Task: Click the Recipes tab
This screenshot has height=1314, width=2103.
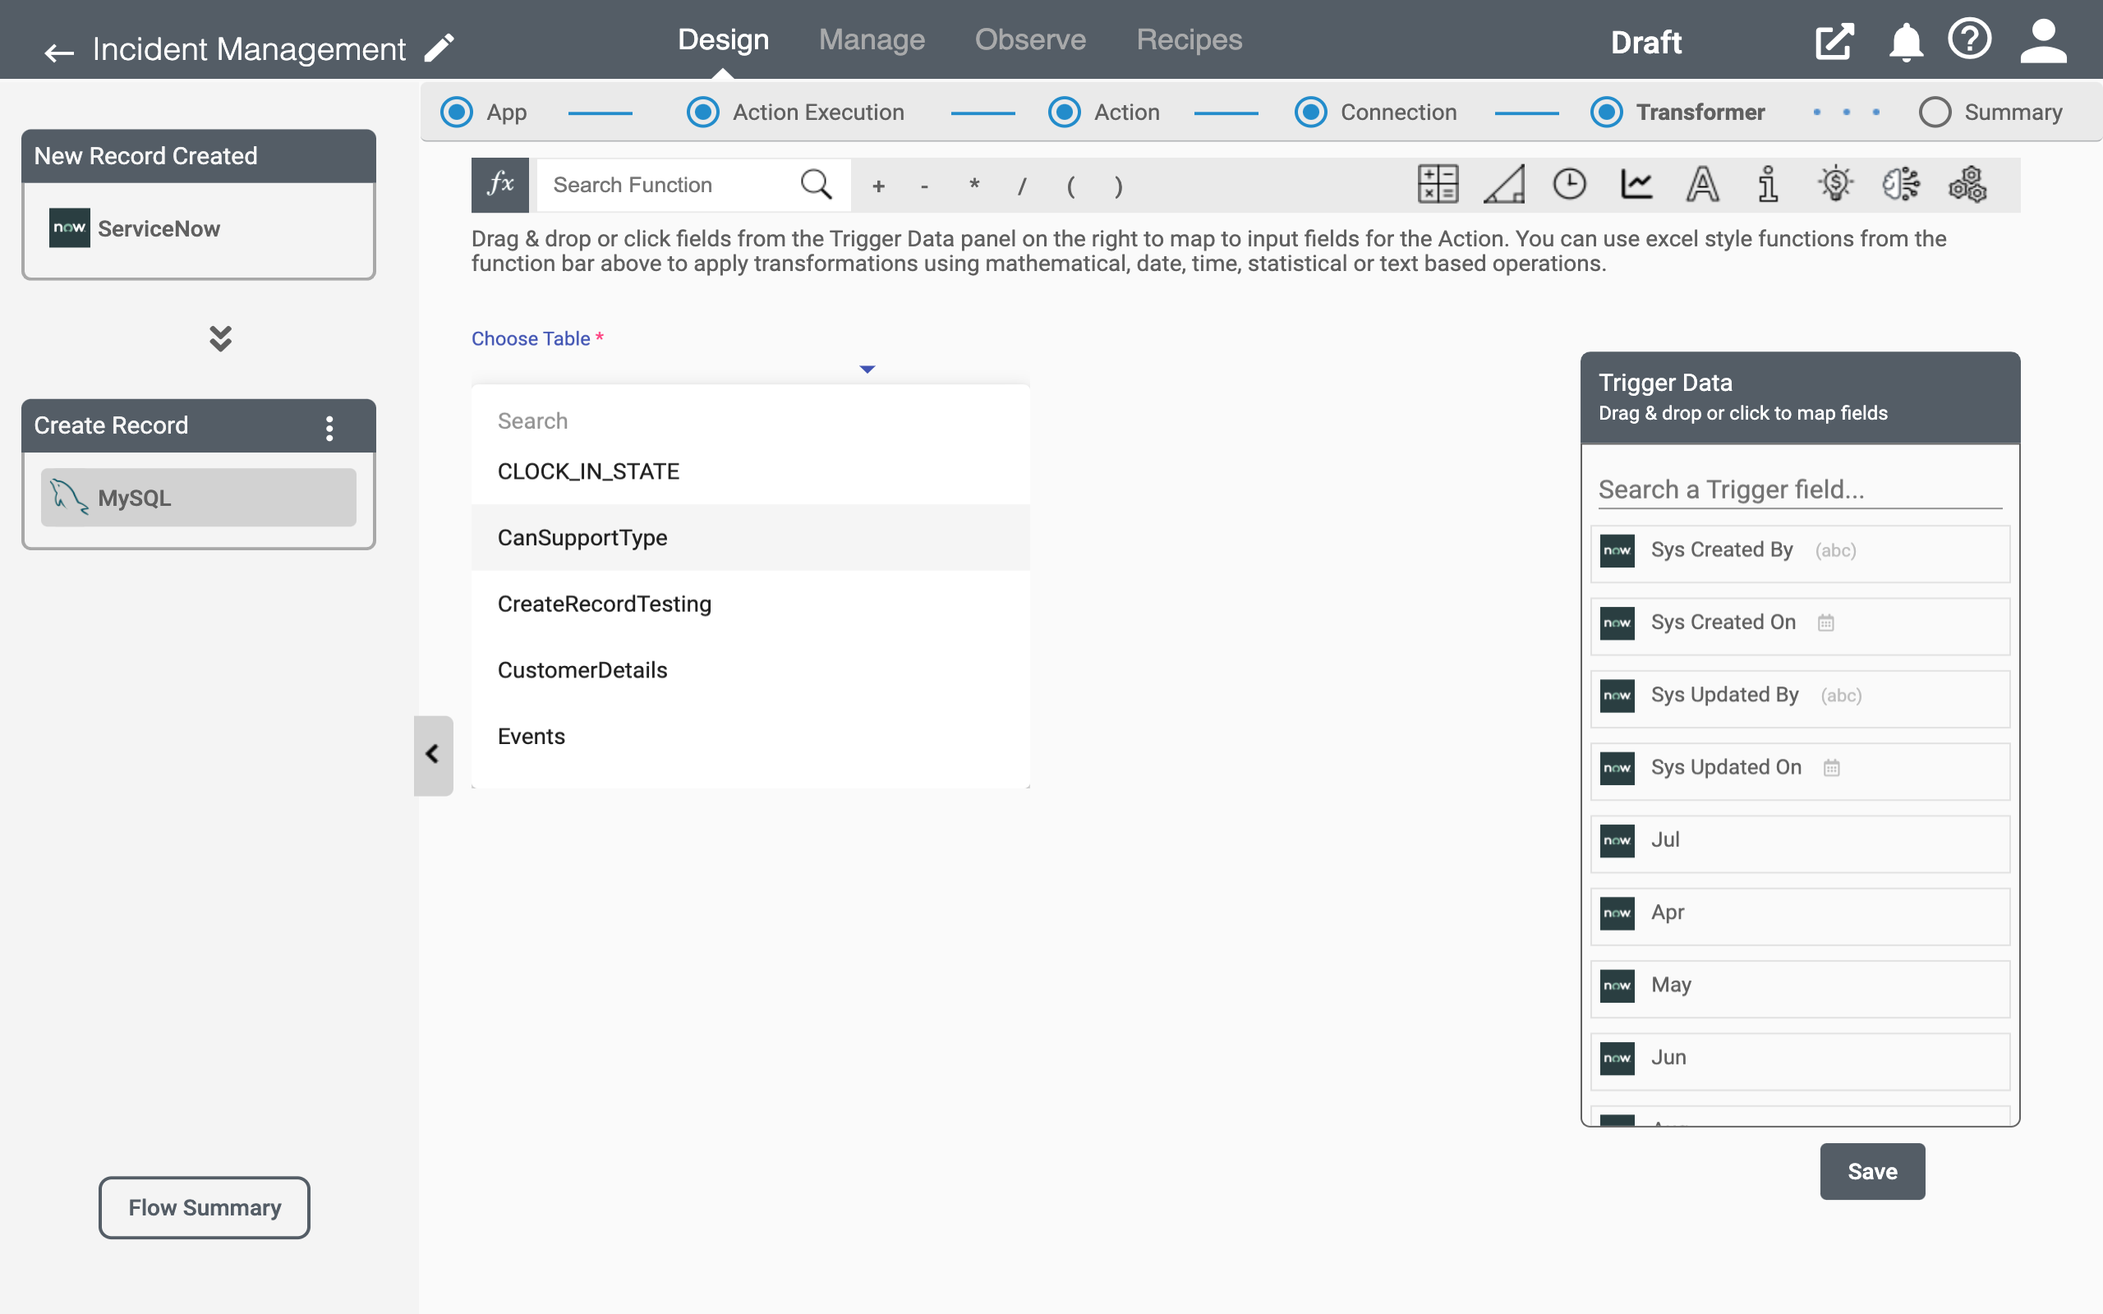Action: pos(1189,41)
